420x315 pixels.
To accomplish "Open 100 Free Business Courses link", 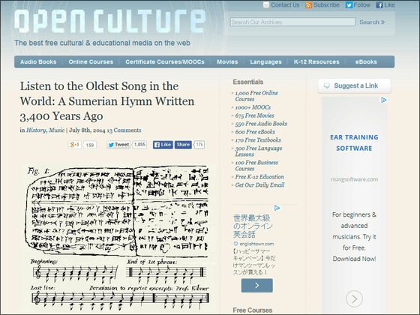I will 256,166.
